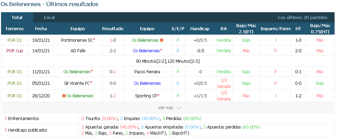Open Gil Vicente FC team link

pyautogui.click(x=77, y=83)
